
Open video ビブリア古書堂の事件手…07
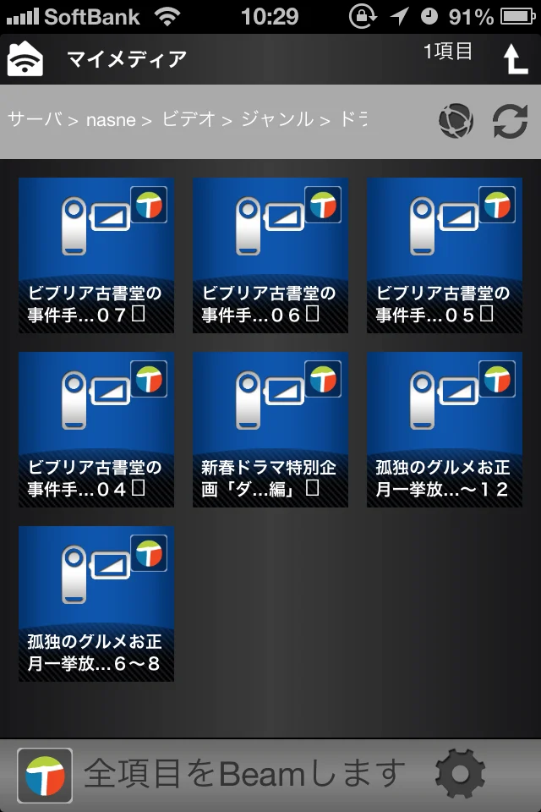(x=96, y=255)
